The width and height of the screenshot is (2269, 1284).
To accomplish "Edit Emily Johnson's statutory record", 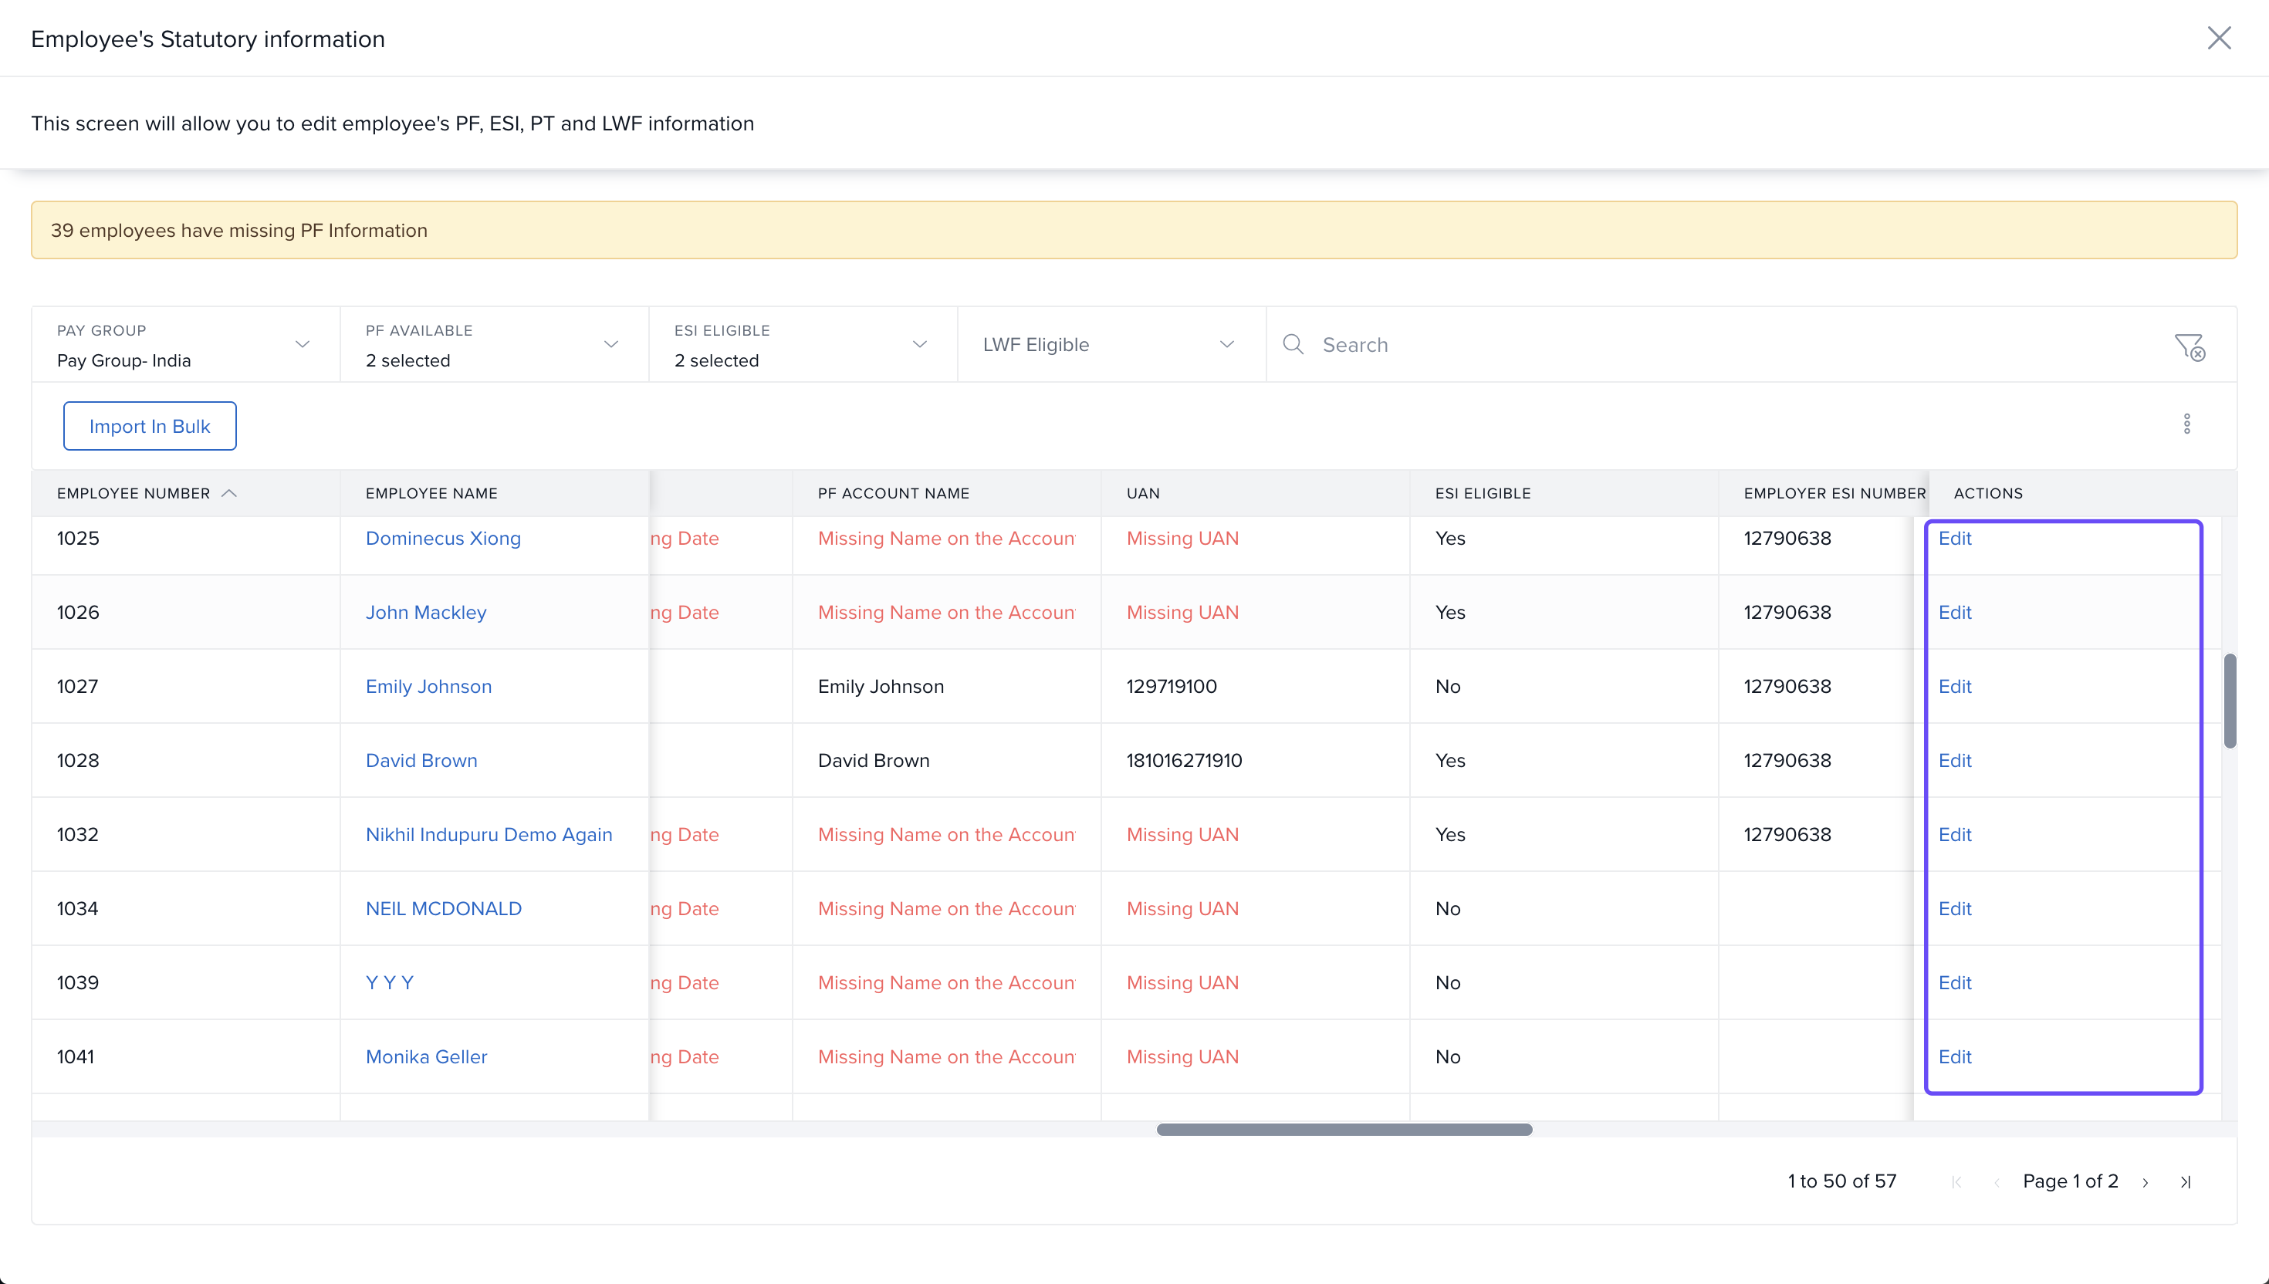I will pyautogui.click(x=1954, y=686).
